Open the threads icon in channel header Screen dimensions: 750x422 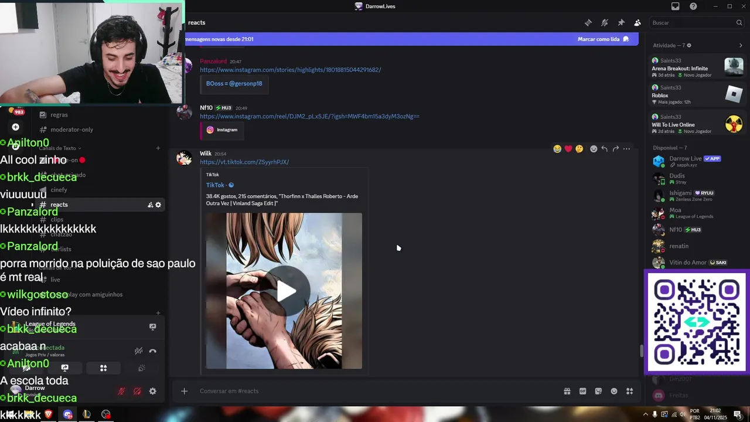(588, 23)
